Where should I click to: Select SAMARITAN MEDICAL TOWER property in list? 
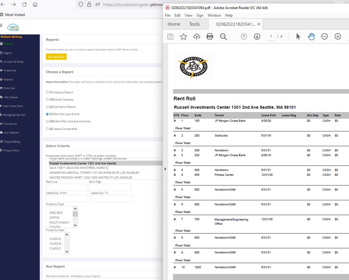94,173
